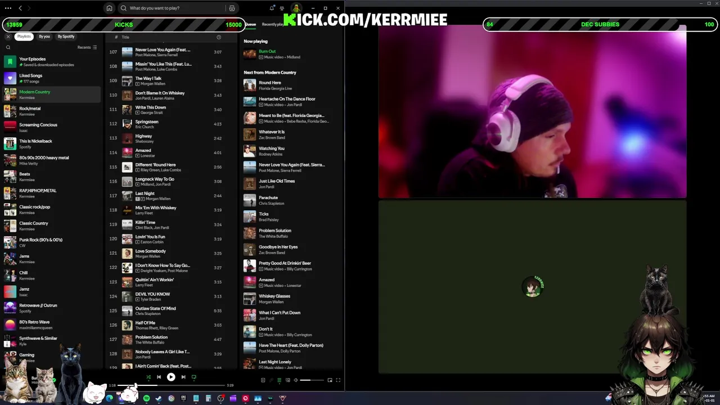Viewport: 720px width, 405px height.
Task: Open the Calculator from taskbar
Action: (208, 398)
